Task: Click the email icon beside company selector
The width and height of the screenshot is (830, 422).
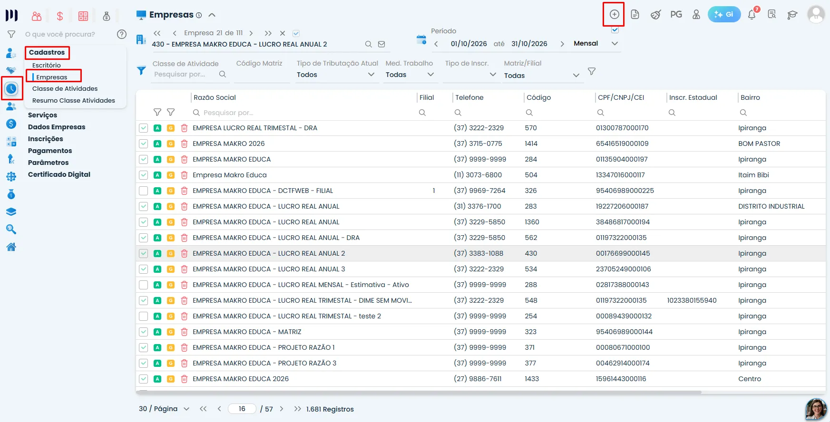Action: coord(381,44)
